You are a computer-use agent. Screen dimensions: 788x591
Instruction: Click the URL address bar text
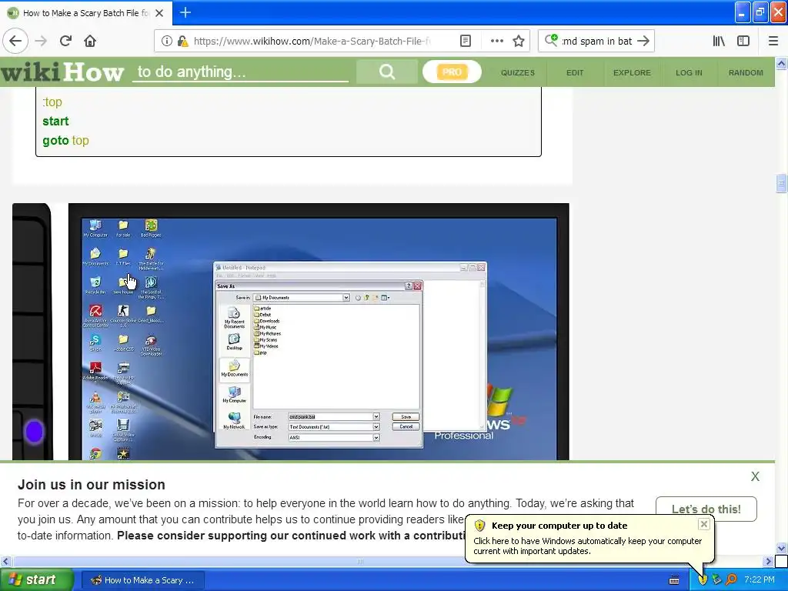pos(312,42)
